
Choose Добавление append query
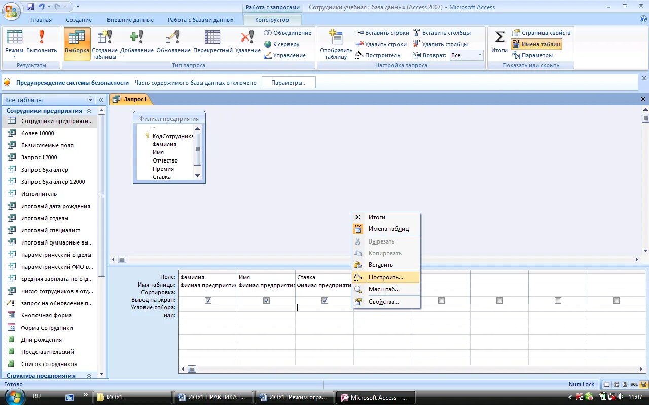click(x=137, y=40)
